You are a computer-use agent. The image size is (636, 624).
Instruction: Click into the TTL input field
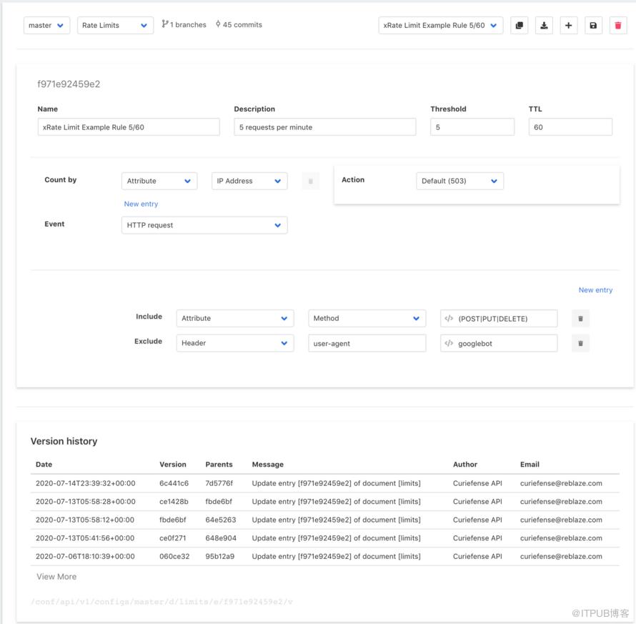tap(570, 127)
